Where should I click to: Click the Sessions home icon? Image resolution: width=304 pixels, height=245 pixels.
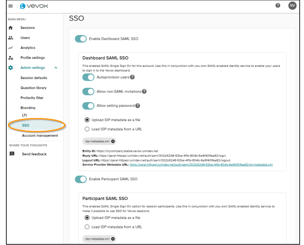[11, 28]
